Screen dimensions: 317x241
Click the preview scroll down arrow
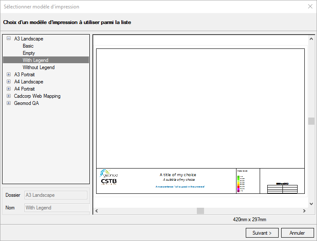pos(312,204)
